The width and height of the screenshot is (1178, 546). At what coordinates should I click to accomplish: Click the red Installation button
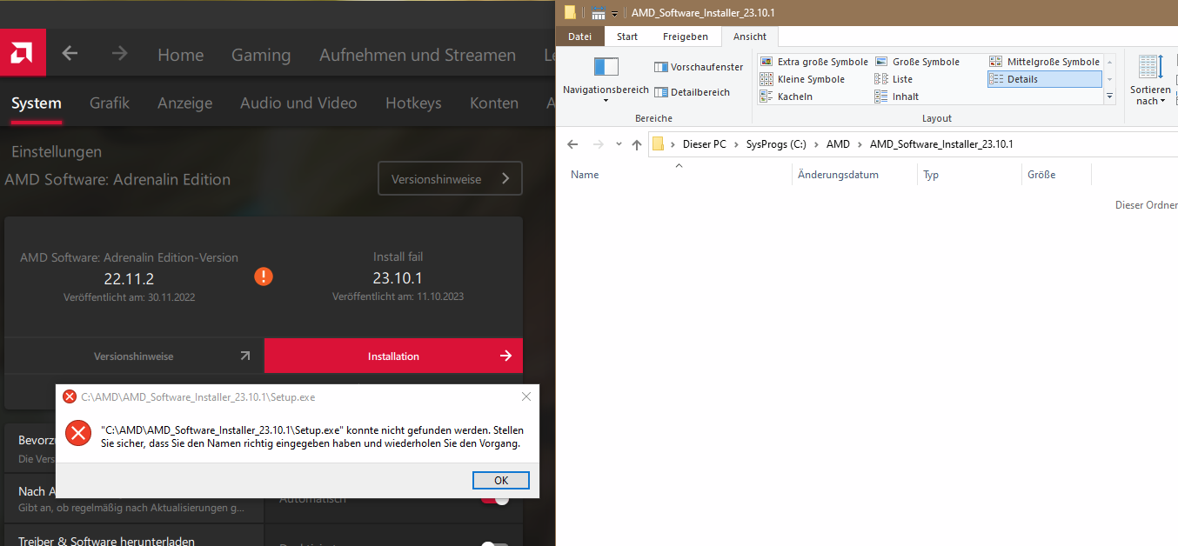[x=393, y=356]
